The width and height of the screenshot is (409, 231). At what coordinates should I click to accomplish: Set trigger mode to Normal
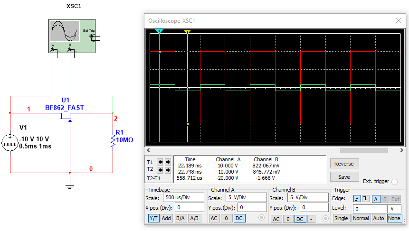point(361,218)
